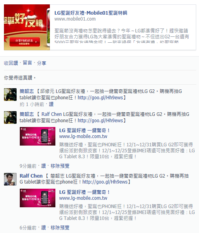199x233 pixels.
Task: Like the comment posted 9分鐘前
Action: [x=44, y=166]
